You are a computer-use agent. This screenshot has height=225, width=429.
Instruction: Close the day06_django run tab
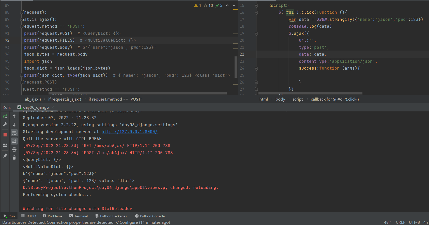pyautogui.click(x=53, y=107)
